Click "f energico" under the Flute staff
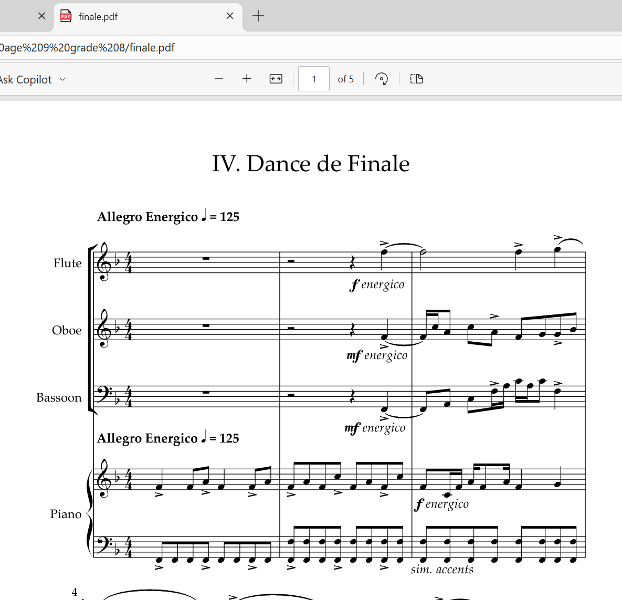The width and height of the screenshot is (622, 600). [377, 285]
